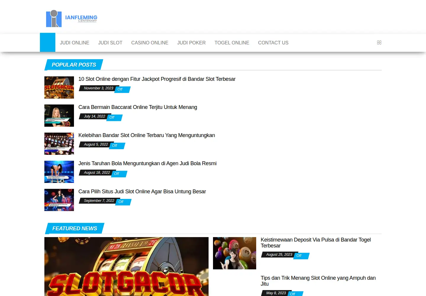
Task: Click the July 14, 2022 date tag
Action: click(94, 116)
